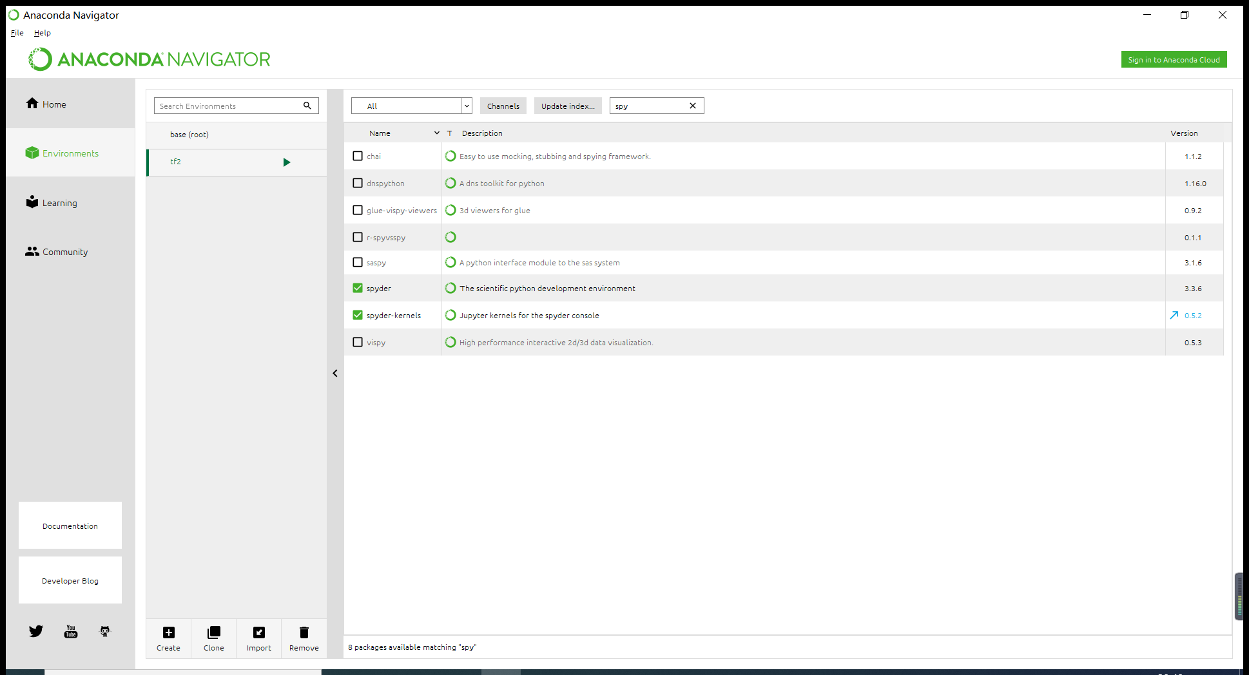Clear the 'spy' package search
The height and width of the screenshot is (675, 1249).
[693, 106]
